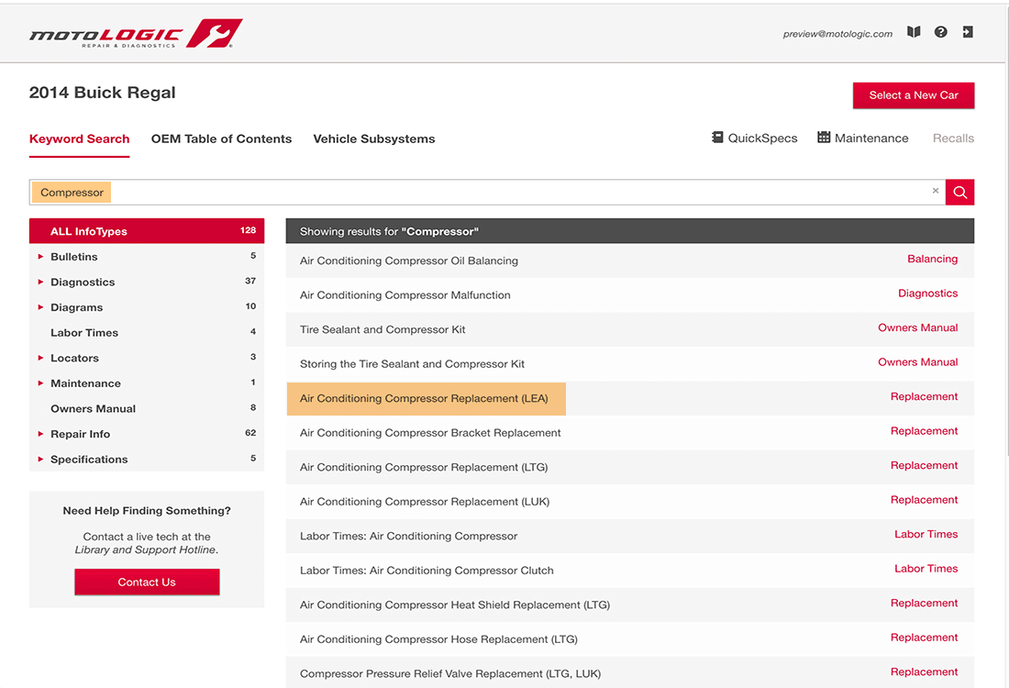Open Air Conditioning Compressor Replacement (LEA) result
Viewport: 1009px width, 688px height.
click(x=424, y=399)
